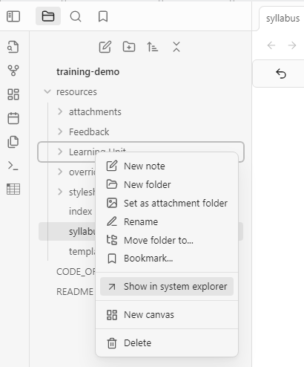Click the navigate back arrow
The image size is (304, 367).
(x=271, y=45)
